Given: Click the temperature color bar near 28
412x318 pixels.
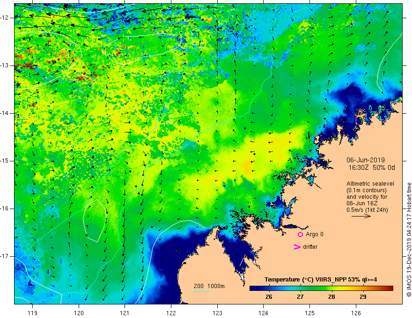Looking at the screenshot, I should (x=331, y=289).
